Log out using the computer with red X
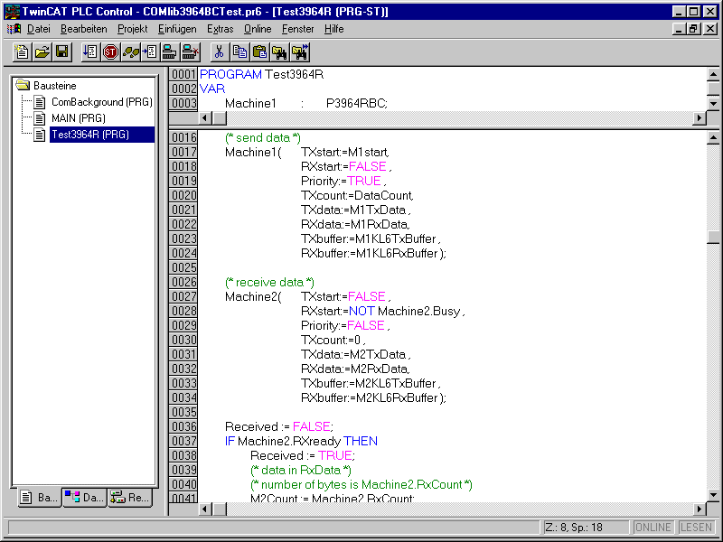The width and height of the screenshot is (723, 542). (190, 52)
